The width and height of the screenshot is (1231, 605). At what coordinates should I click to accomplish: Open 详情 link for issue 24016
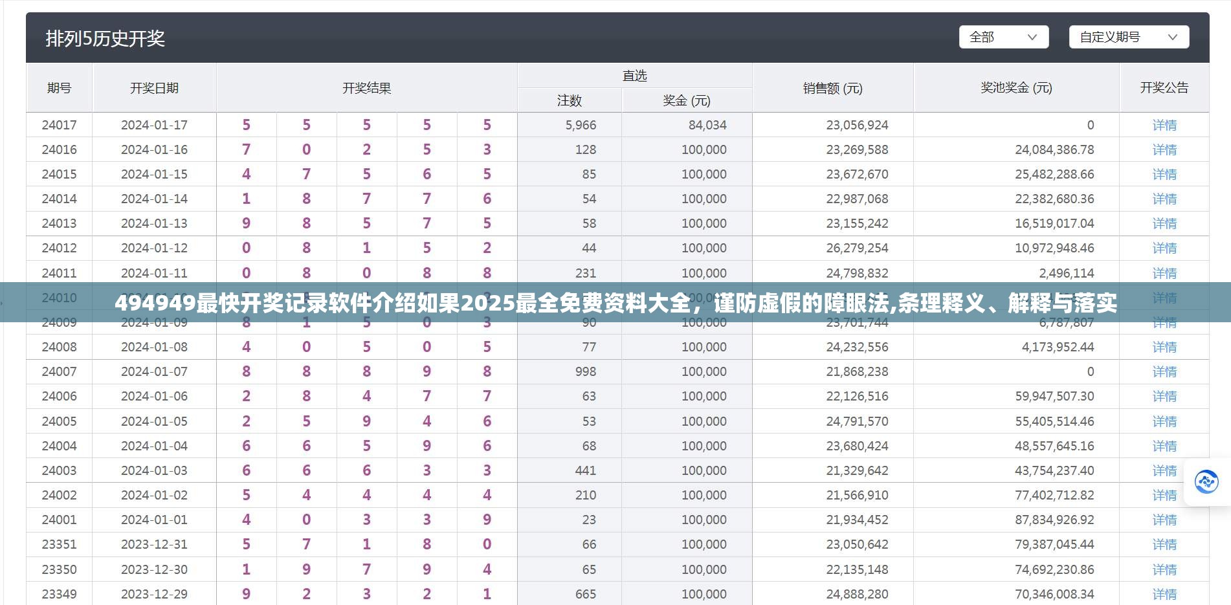(1164, 149)
